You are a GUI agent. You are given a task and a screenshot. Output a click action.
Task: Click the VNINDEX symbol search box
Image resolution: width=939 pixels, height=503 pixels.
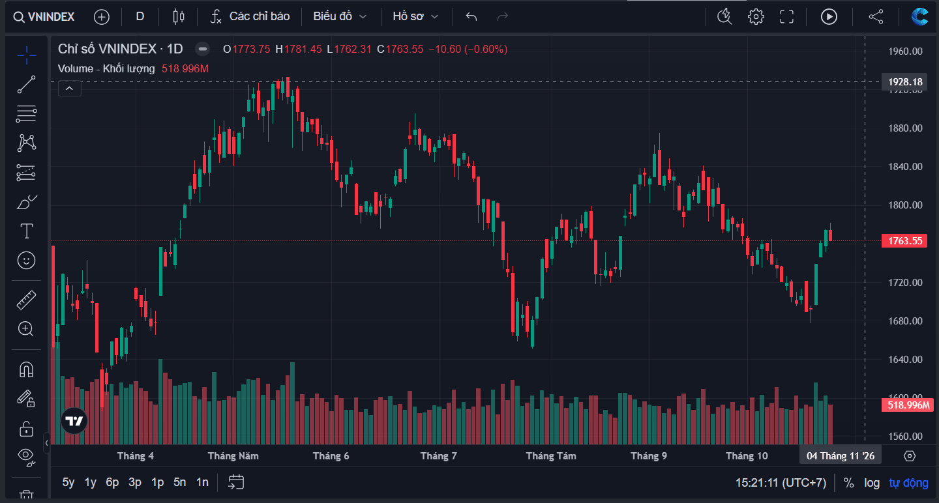click(44, 17)
